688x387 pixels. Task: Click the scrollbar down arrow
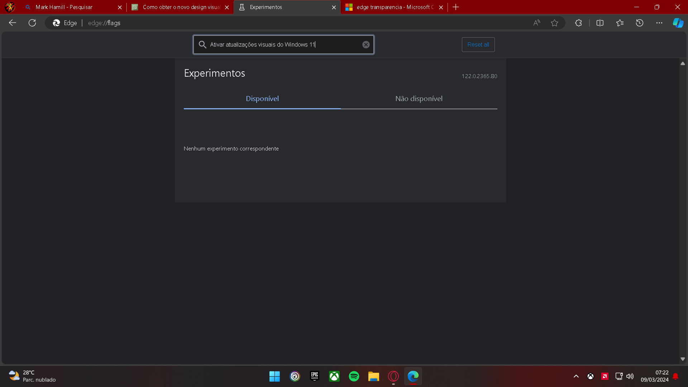(x=683, y=359)
